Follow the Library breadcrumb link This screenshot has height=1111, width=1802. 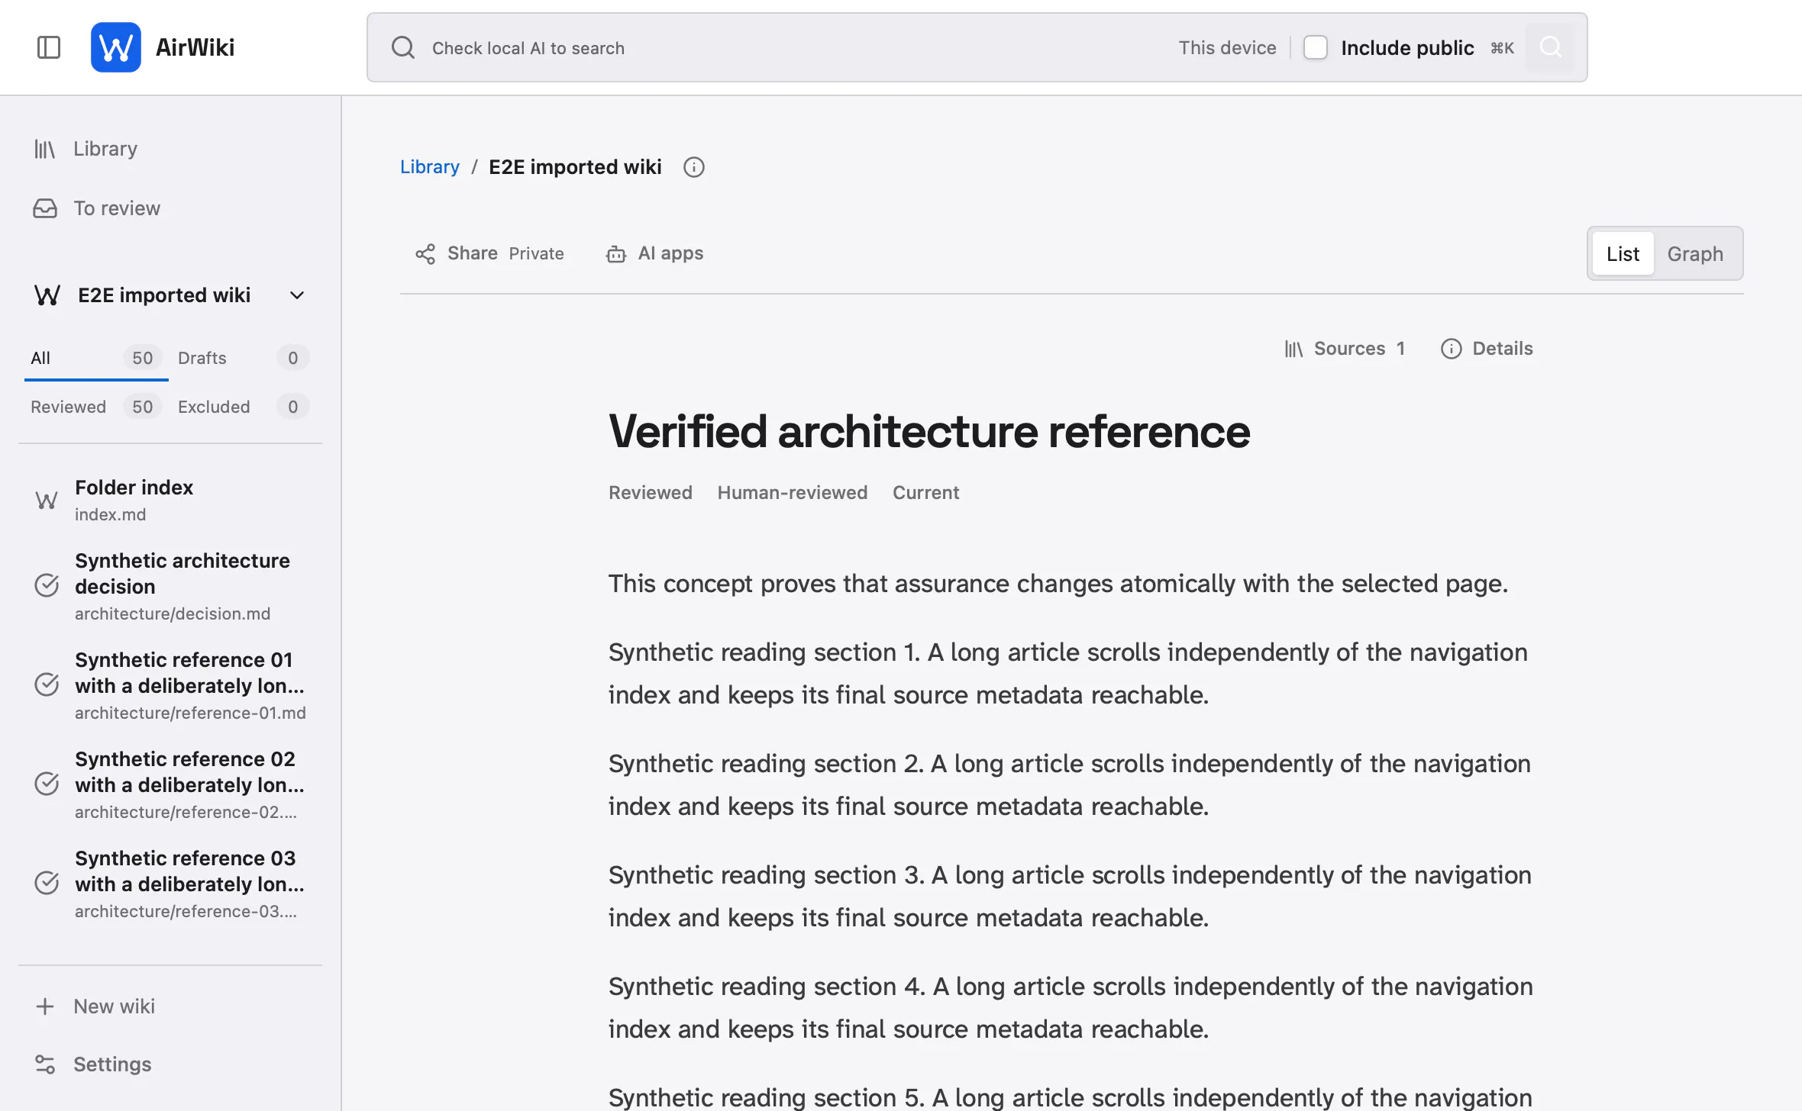pos(430,166)
